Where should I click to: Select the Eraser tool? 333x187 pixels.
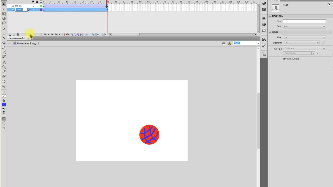coord(4,76)
